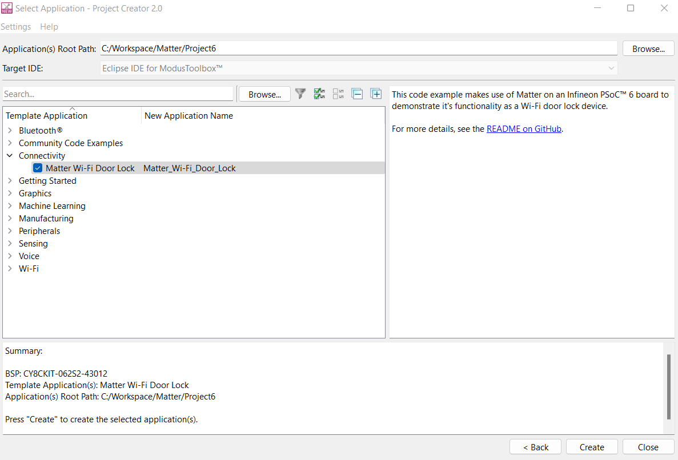Open the Settings menu
Screen dimensions: 678x460
(16, 27)
